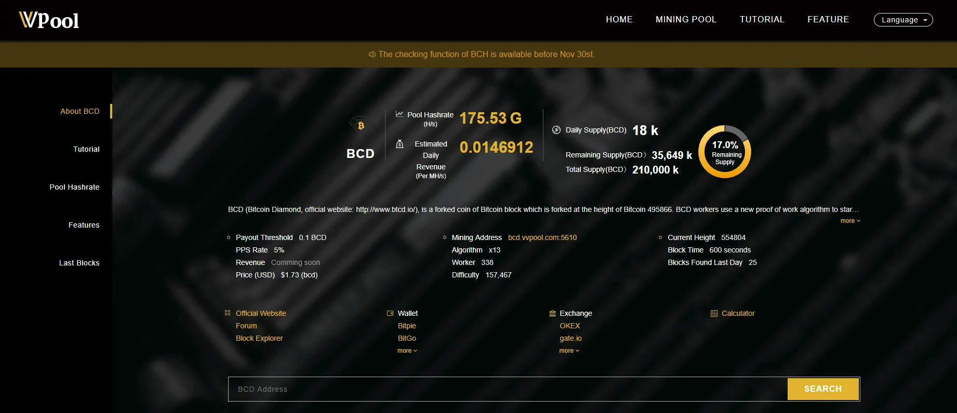Open the Calculator link

pyautogui.click(x=738, y=313)
